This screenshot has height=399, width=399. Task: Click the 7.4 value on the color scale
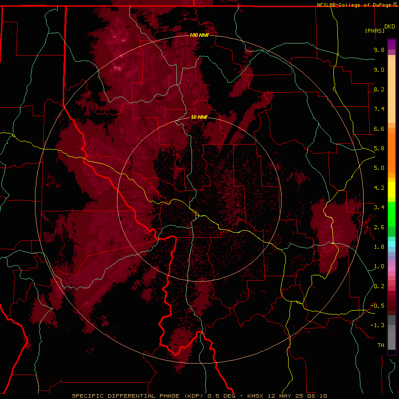click(x=379, y=109)
